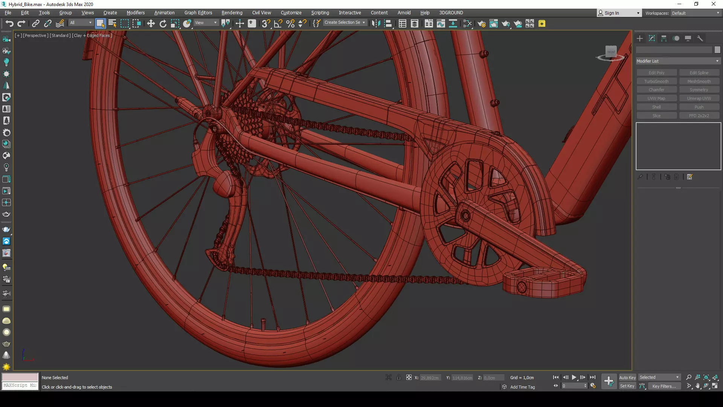Activate Select and Rotate tool
This screenshot has width=723, height=407.
pos(163,24)
